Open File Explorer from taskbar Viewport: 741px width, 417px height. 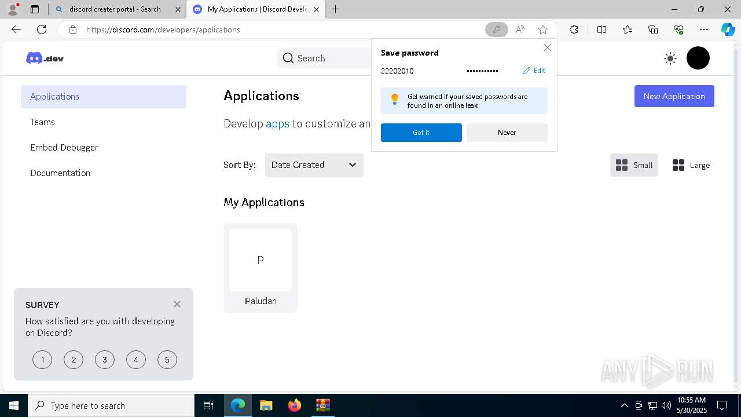[266, 405]
